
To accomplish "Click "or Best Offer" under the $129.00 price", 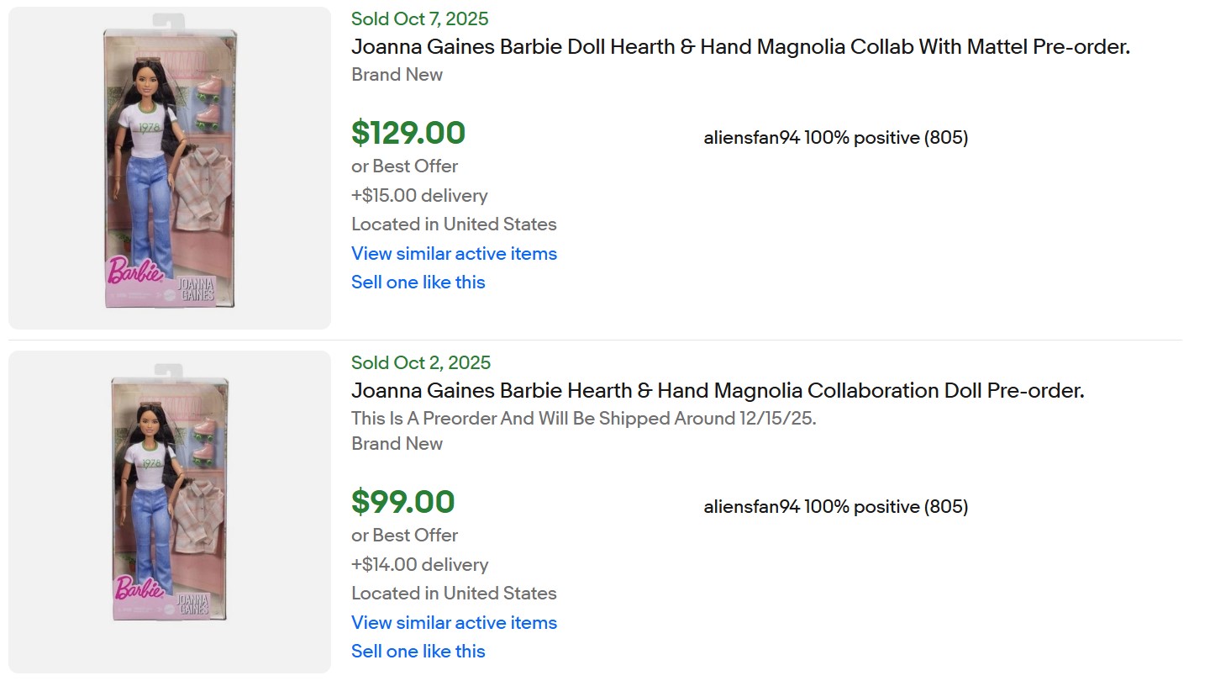I will coord(404,166).
